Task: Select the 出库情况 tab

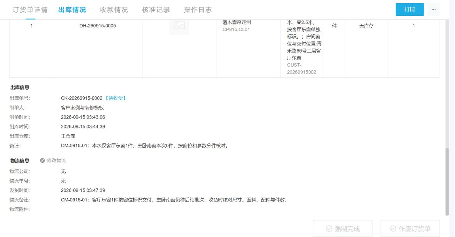Action: (72, 10)
